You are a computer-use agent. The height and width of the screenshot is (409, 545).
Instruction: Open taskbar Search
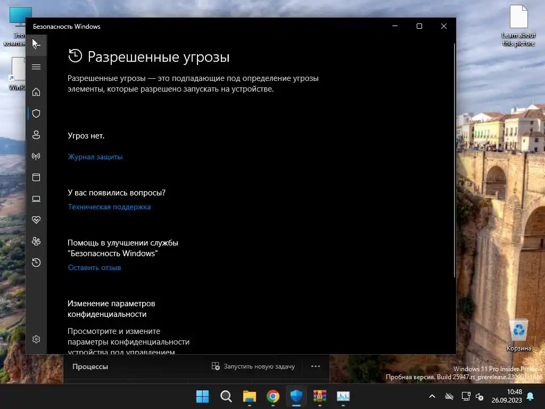[x=226, y=396]
